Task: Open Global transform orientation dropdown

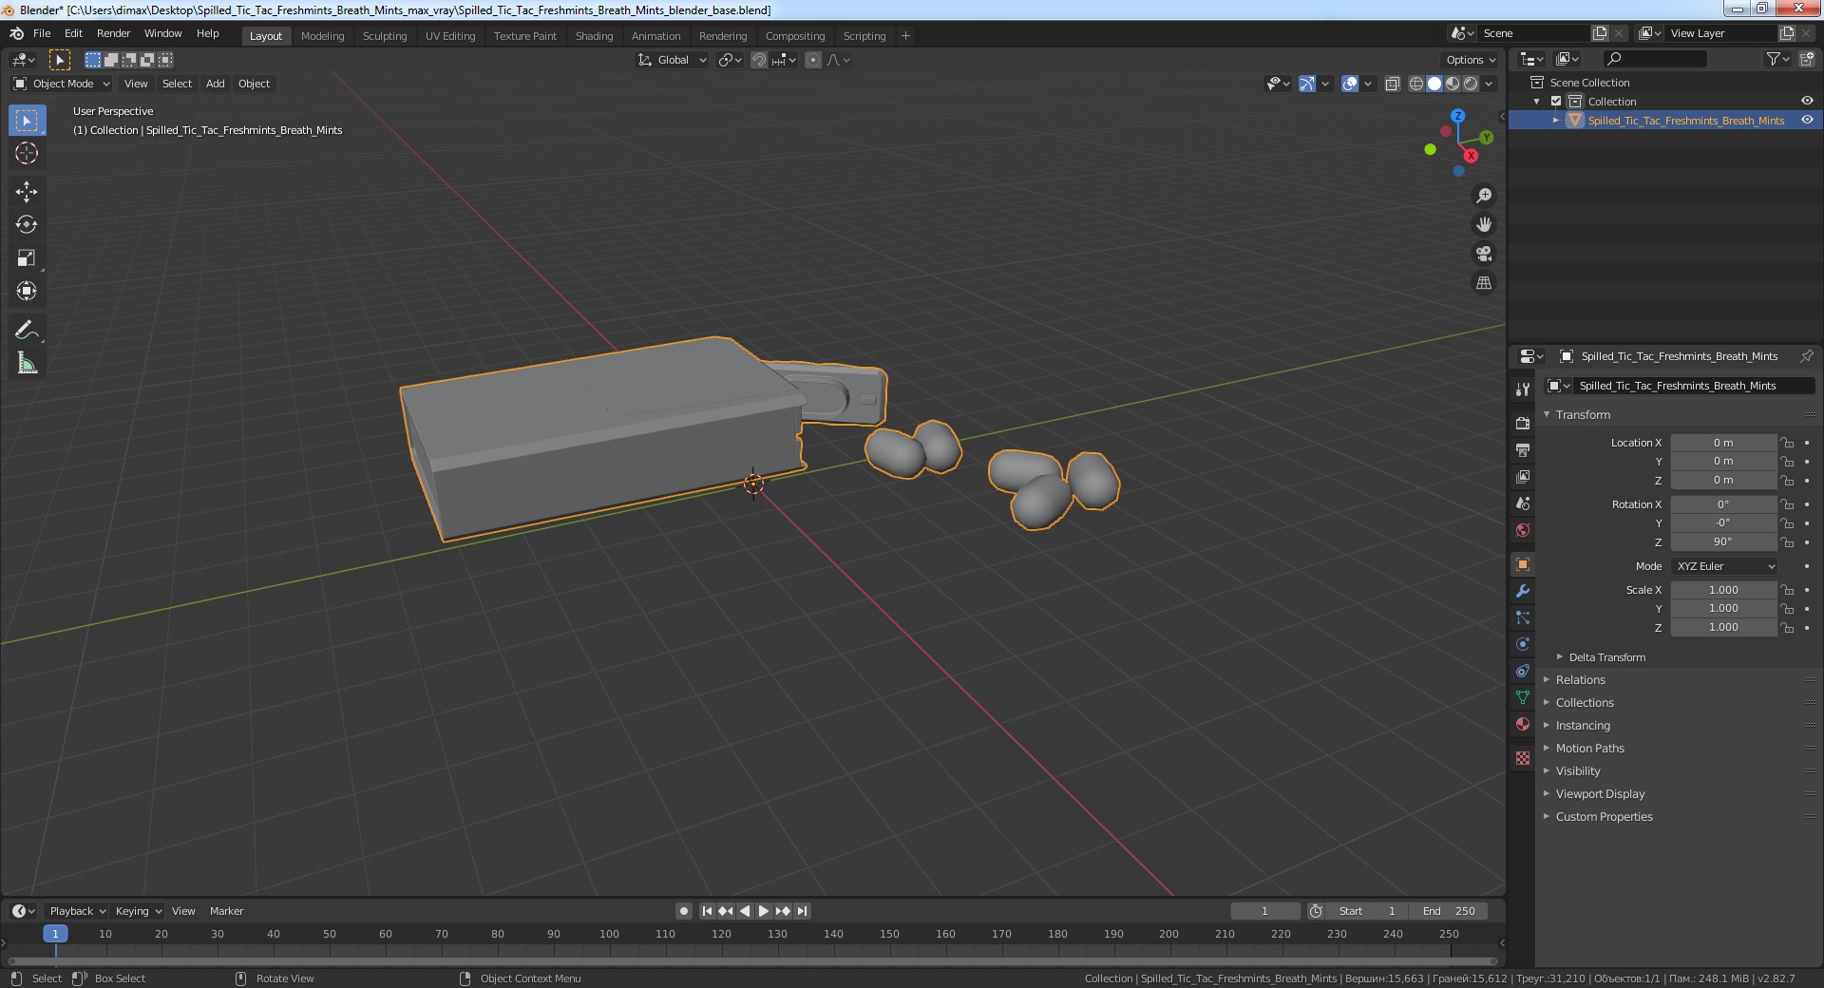Action: pos(673,60)
